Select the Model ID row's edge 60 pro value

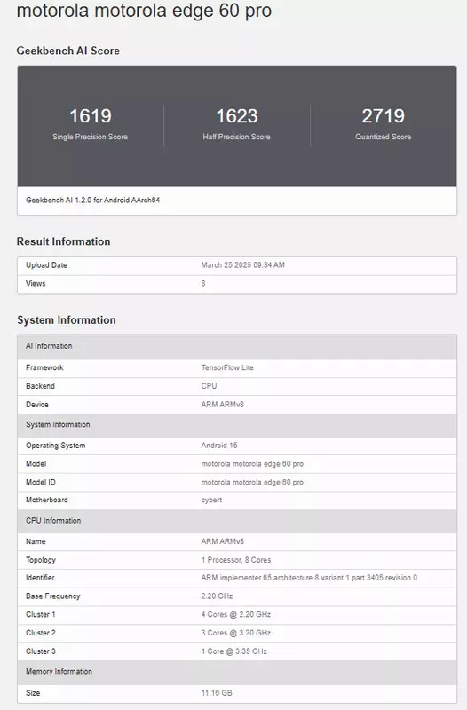(x=252, y=483)
